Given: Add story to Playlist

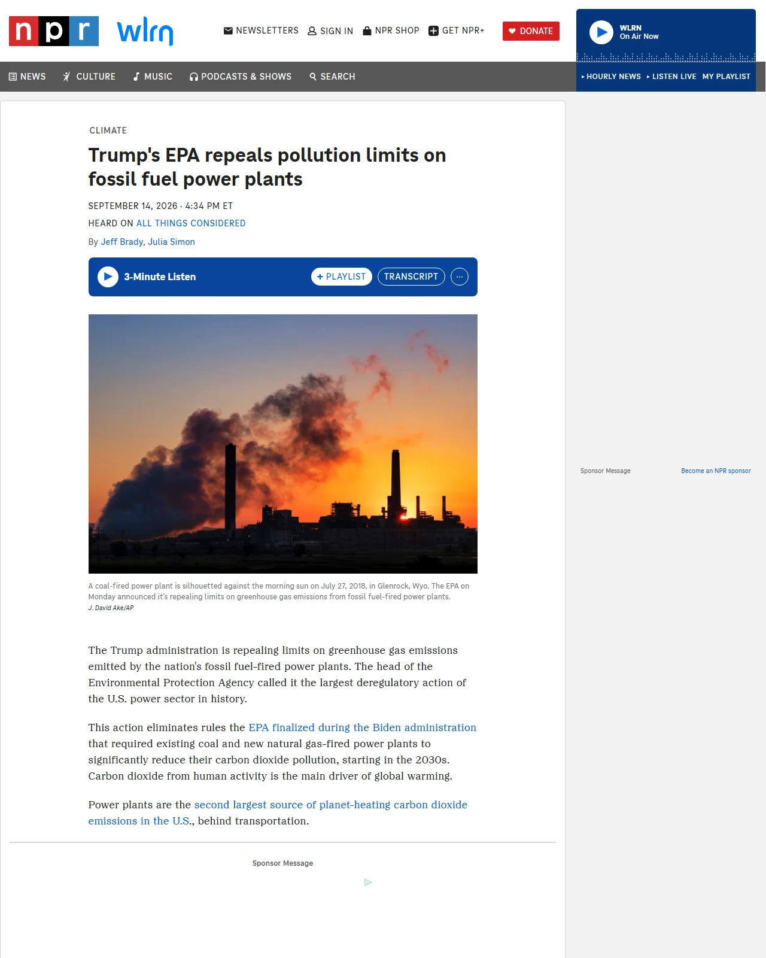Looking at the screenshot, I should coord(342,277).
